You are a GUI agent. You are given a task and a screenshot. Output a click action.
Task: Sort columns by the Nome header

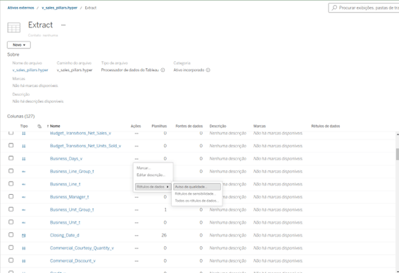55,126
